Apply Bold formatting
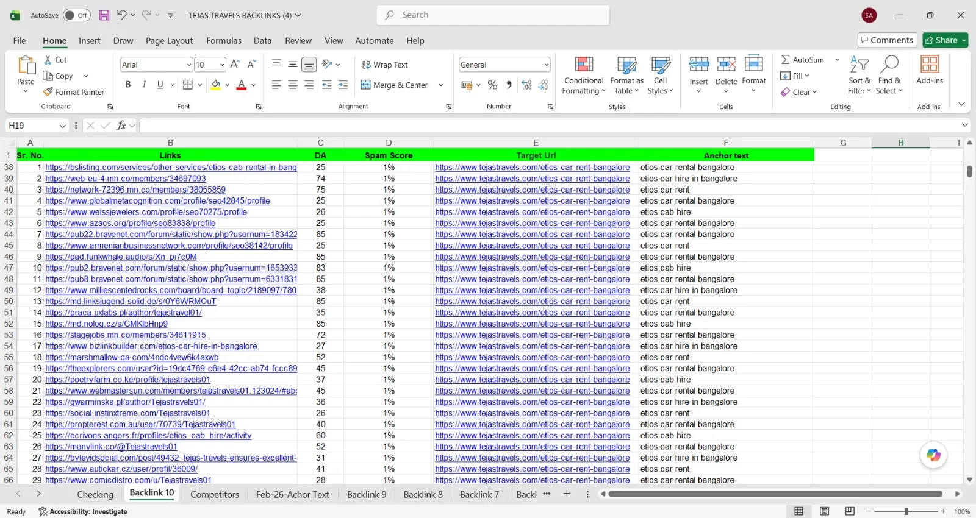The image size is (976, 518). click(128, 85)
